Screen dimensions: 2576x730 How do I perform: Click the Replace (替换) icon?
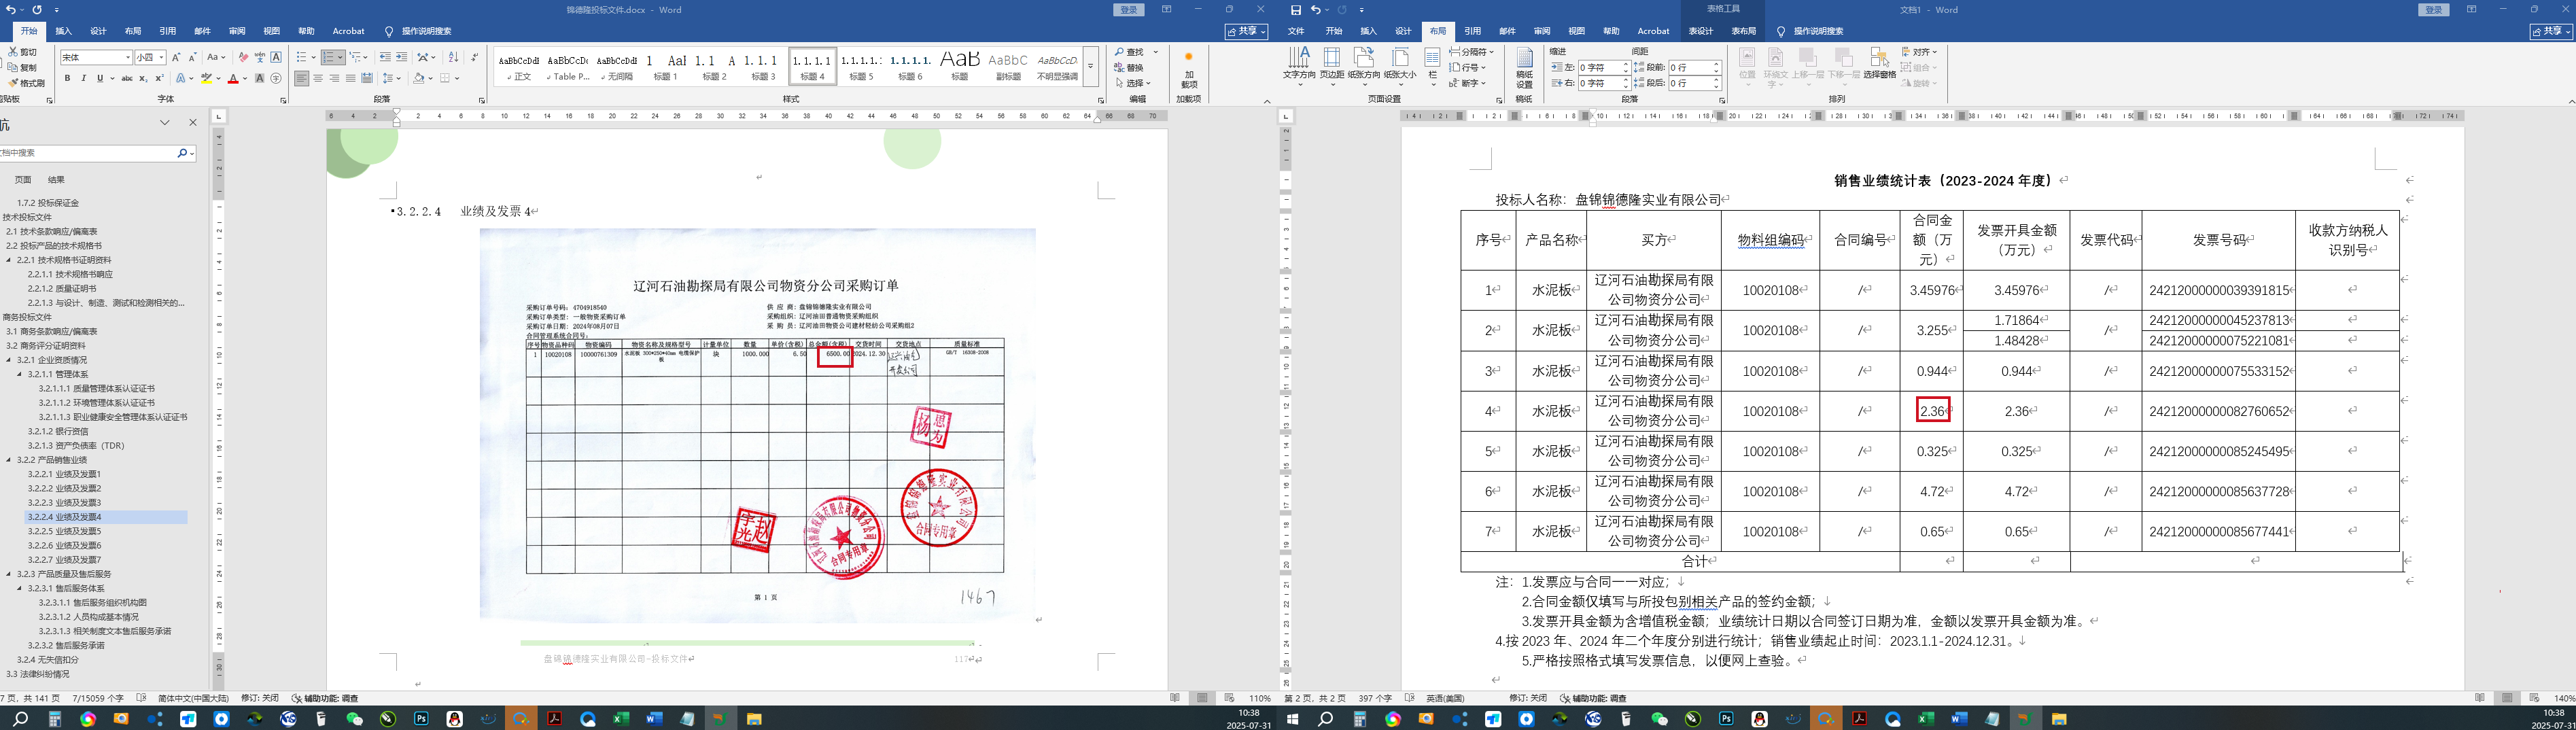coord(1129,68)
